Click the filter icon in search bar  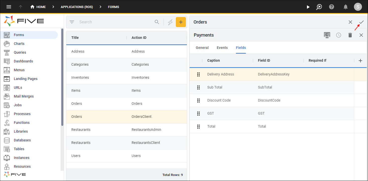coord(72,22)
